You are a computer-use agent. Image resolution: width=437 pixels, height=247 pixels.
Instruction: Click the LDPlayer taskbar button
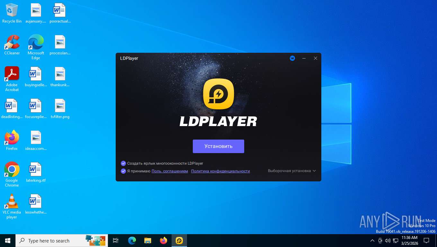[179, 241]
